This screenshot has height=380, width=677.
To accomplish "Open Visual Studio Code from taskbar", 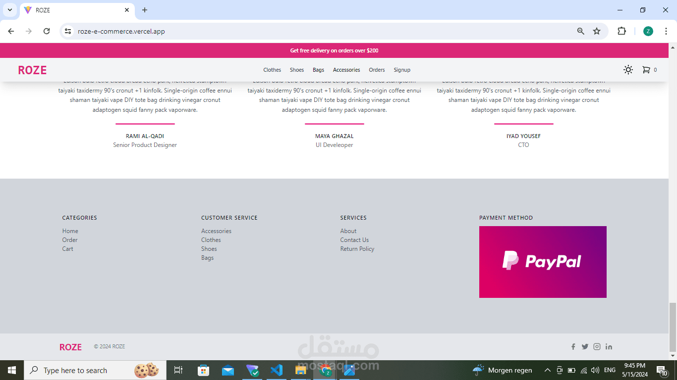I will point(277,370).
